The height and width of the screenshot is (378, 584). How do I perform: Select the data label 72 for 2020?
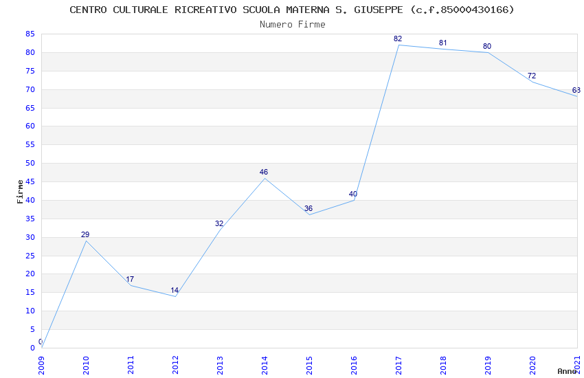[532, 76]
